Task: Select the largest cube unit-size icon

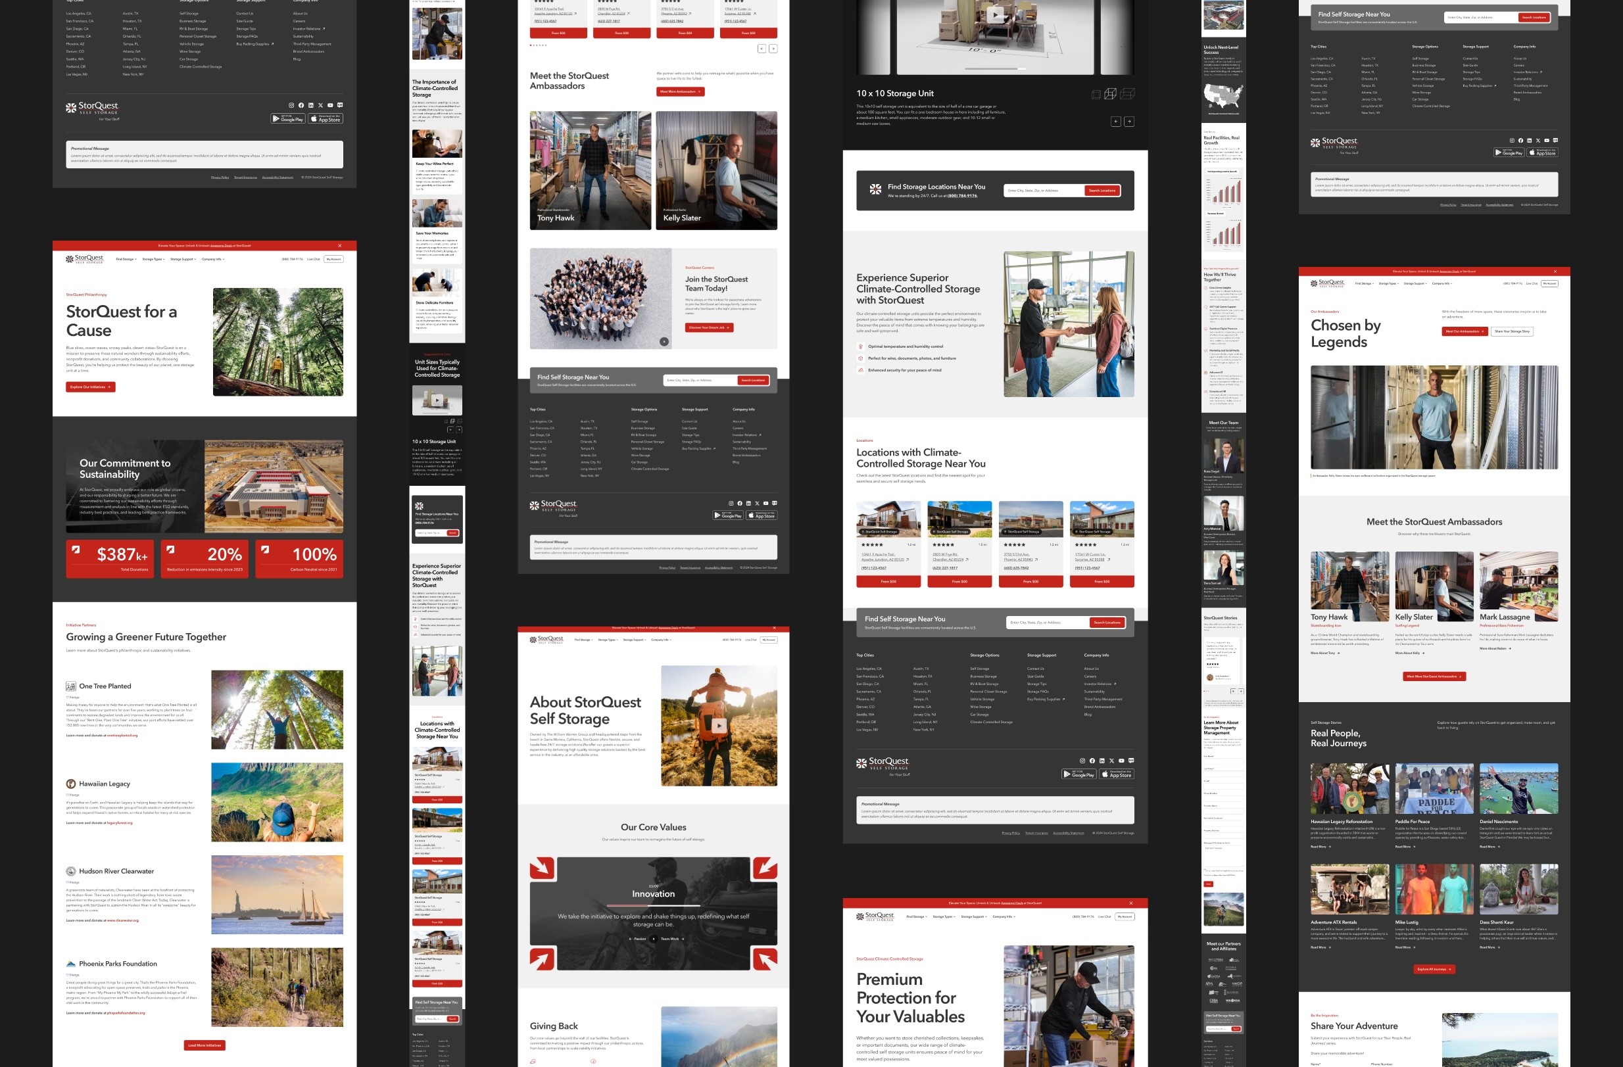Action: click(x=1127, y=94)
